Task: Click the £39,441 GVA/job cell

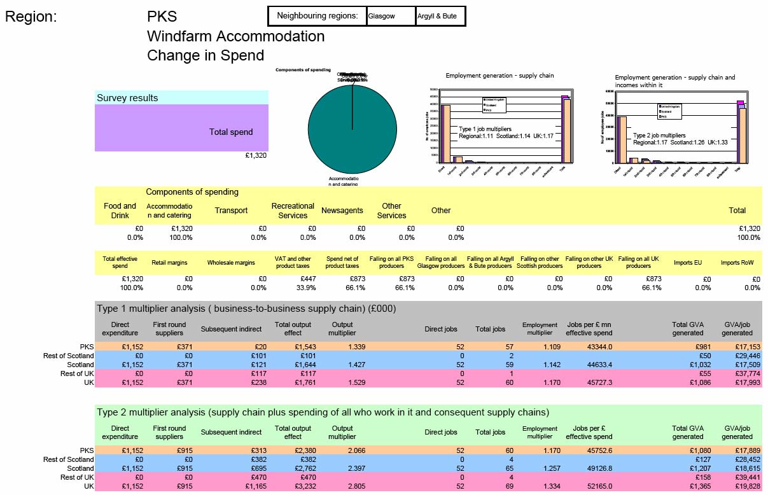Action: click(747, 477)
